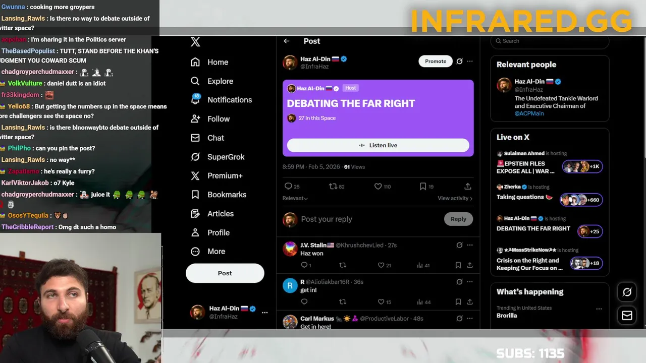The height and width of the screenshot is (363, 646).
Task: Bookmark the Haz won comment
Action: pyautogui.click(x=458, y=265)
